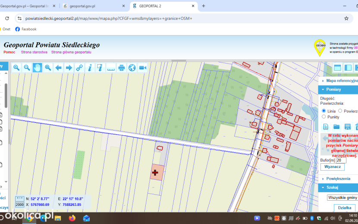This screenshot has height=224, width=358.
Task: Click the globe icon in toolbar
Action: click(132, 68)
